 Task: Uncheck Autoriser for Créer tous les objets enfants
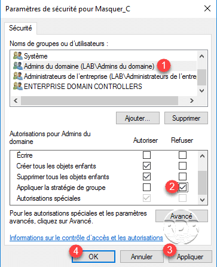coord(146,165)
